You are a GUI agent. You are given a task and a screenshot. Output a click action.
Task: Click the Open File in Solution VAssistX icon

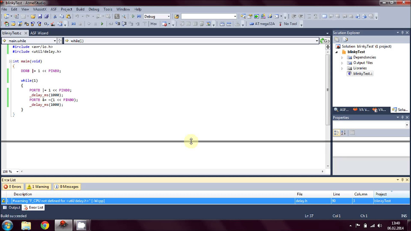(13, 24)
